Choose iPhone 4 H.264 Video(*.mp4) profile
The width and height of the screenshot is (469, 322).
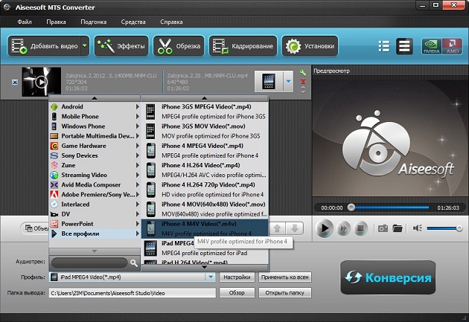[205, 170]
